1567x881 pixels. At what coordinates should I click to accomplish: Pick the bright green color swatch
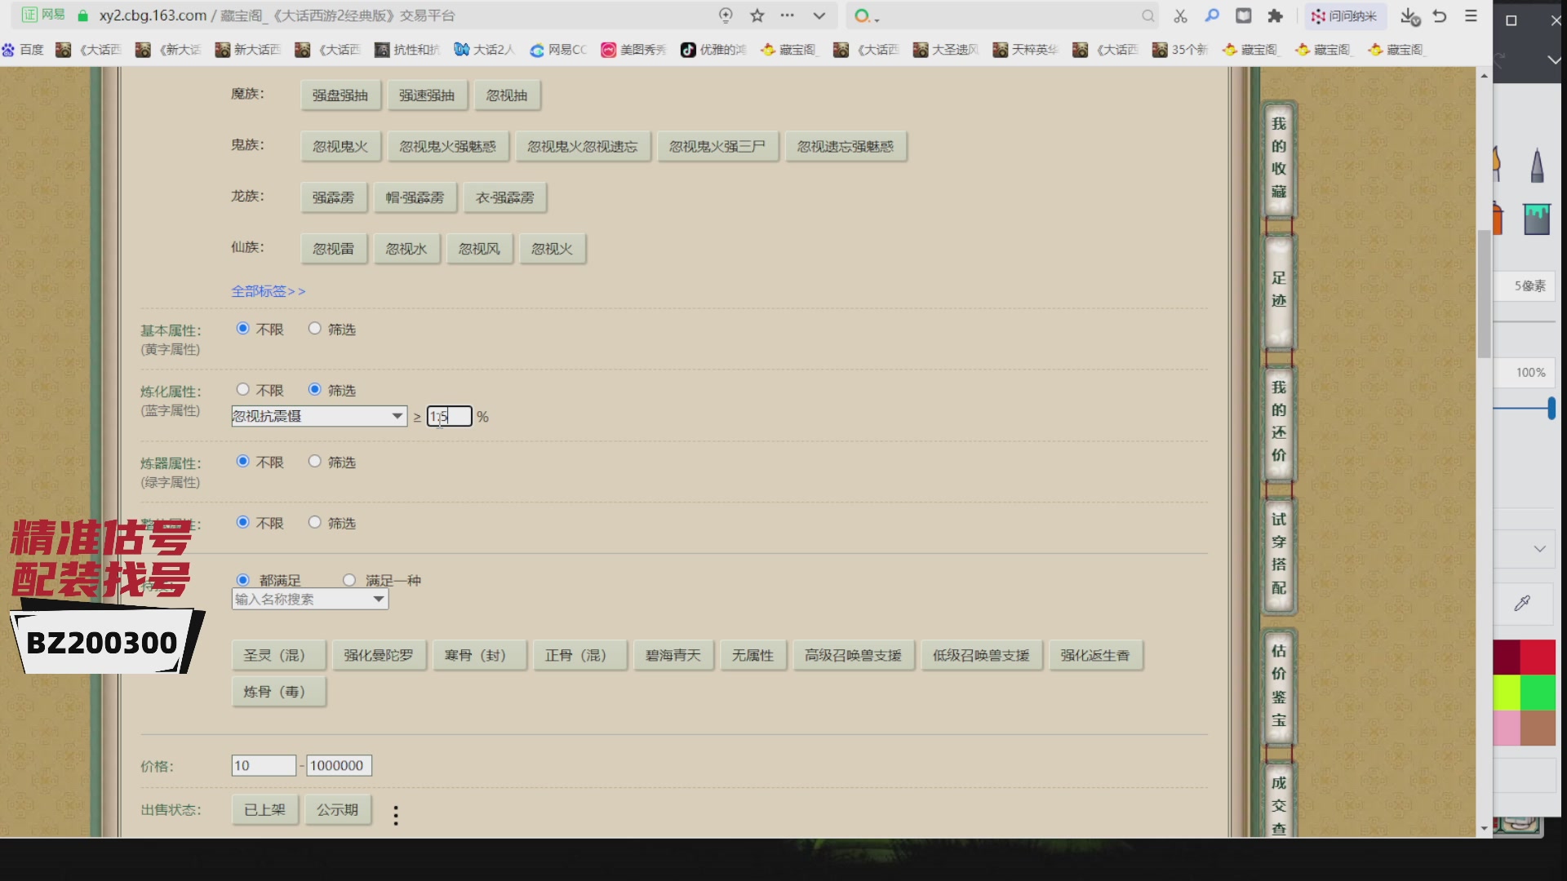(x=1538, y=693)
